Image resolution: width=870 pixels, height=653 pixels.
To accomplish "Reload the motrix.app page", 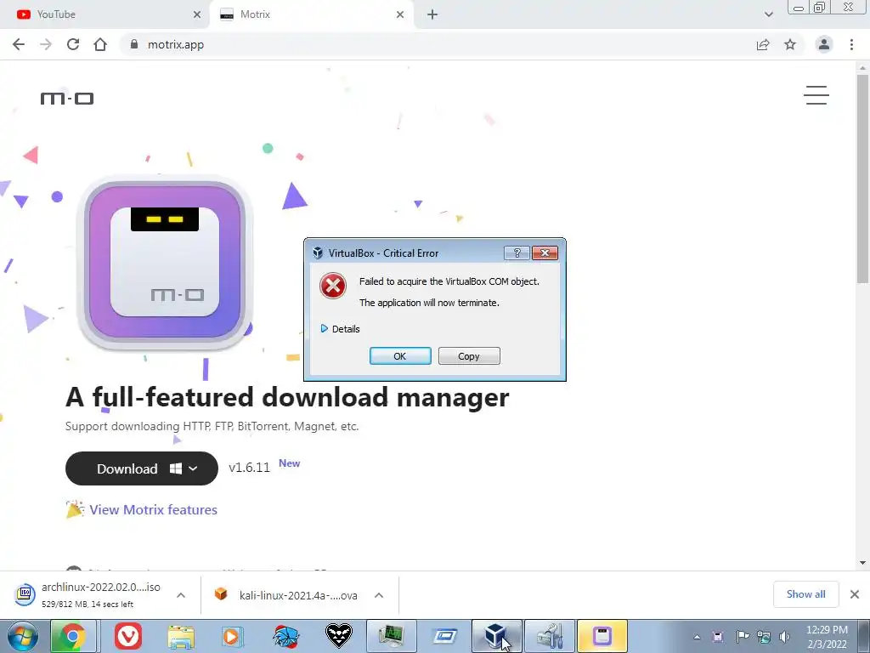I will [x=73, y=44].
